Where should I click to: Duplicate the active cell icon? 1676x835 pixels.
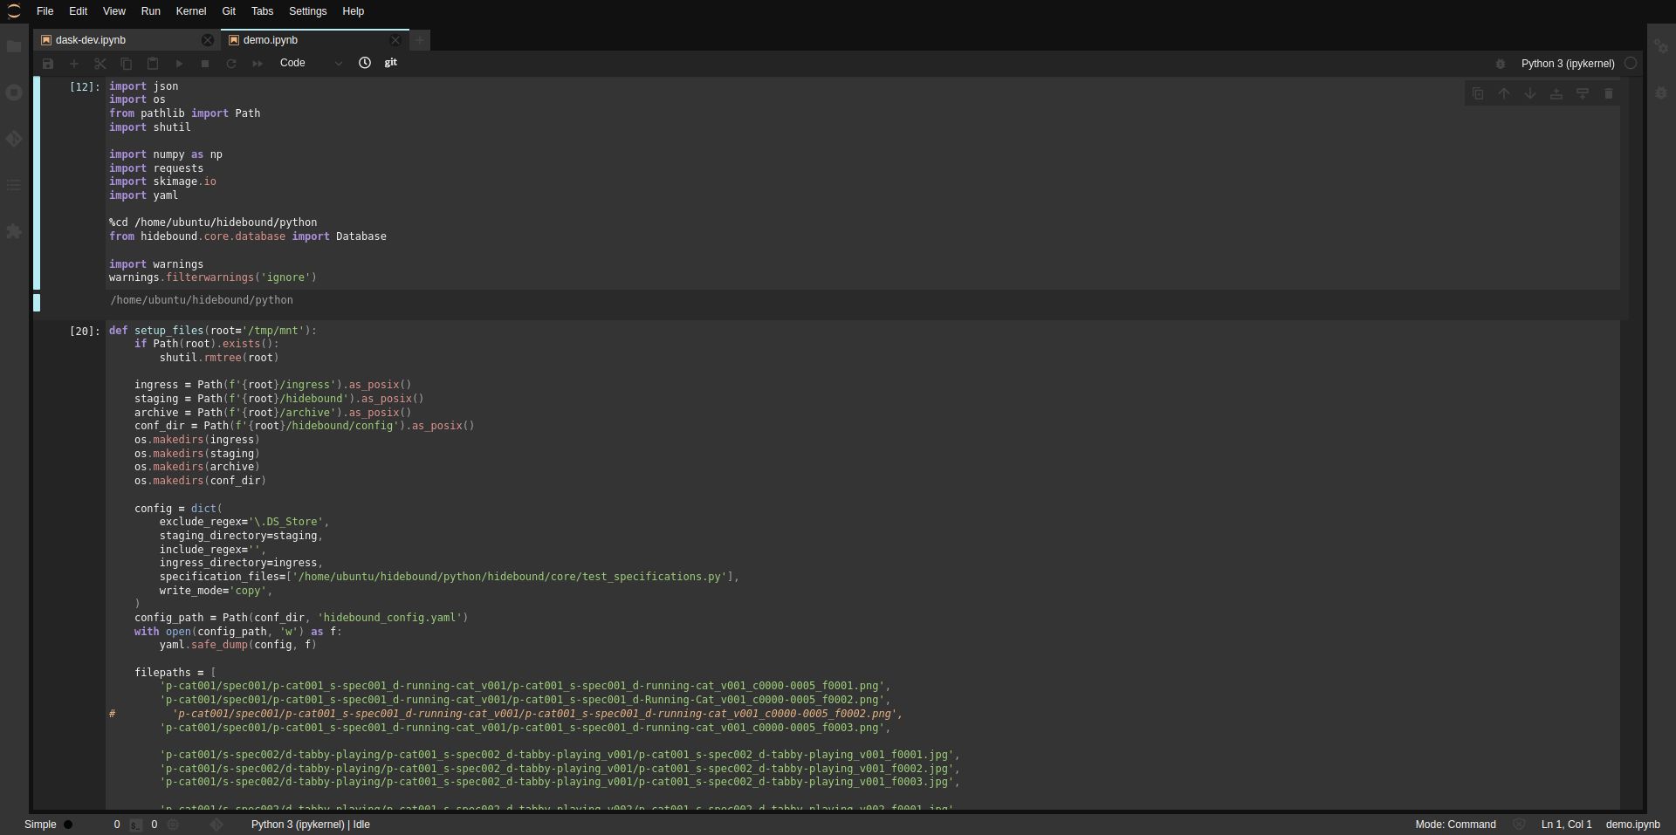point(1478,94)
